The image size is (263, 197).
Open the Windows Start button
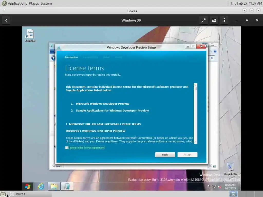[28, 186]
